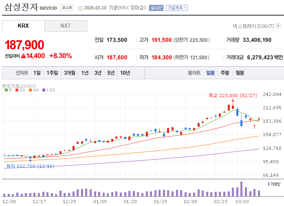The height and width of the screenshot is (206, 284).
Task: Switch to the KRX tab
Action: coord(23,26)
